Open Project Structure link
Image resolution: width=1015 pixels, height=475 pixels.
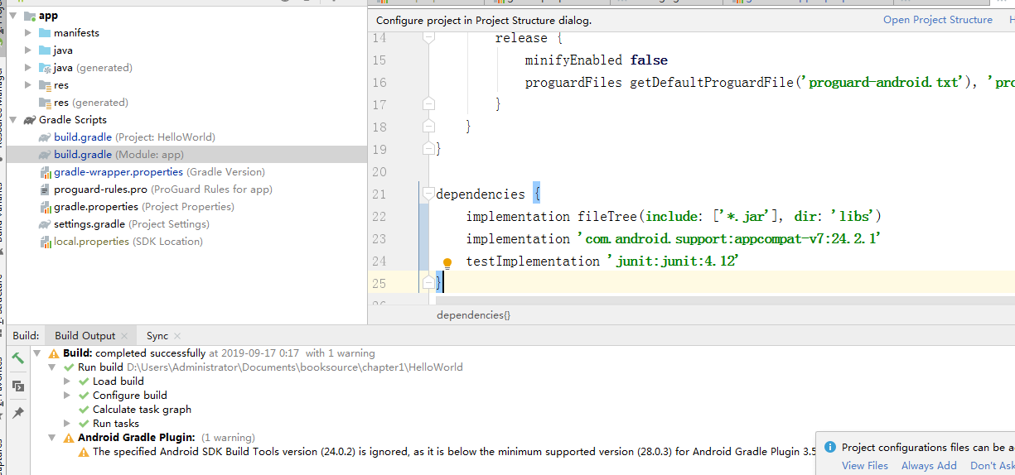pos(938,20)
